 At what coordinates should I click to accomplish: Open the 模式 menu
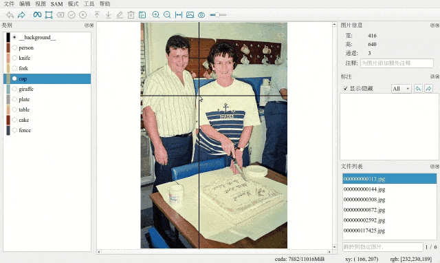[x=74, y=4]
